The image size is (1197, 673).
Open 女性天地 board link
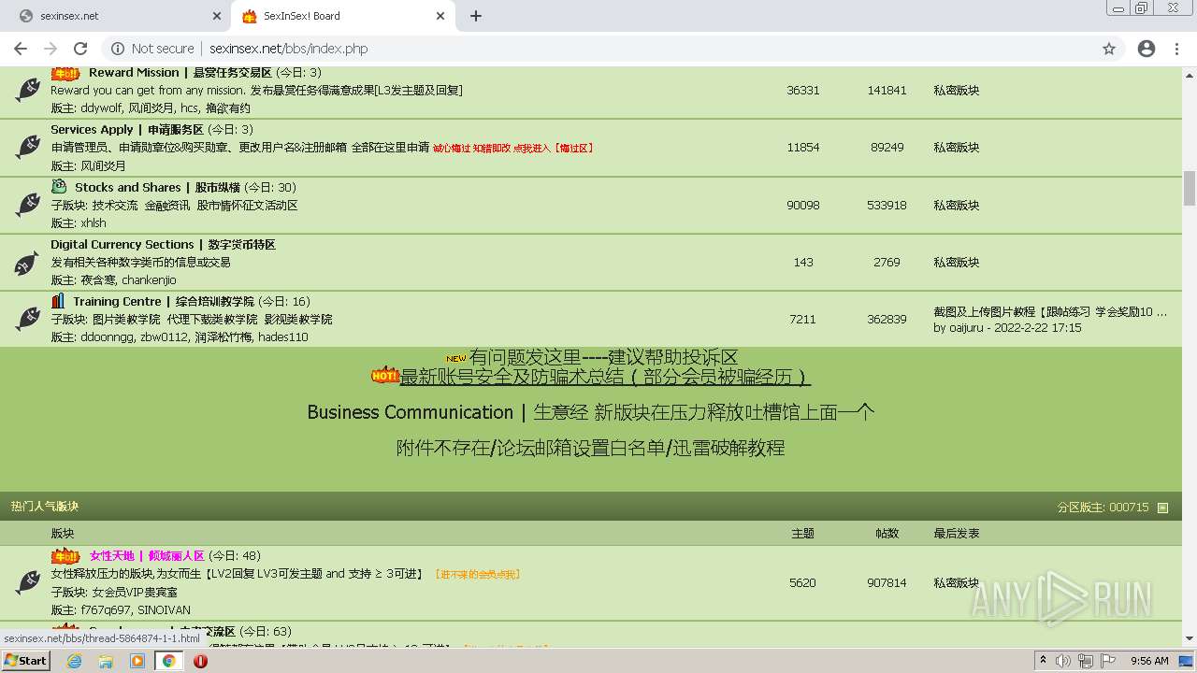147,555
